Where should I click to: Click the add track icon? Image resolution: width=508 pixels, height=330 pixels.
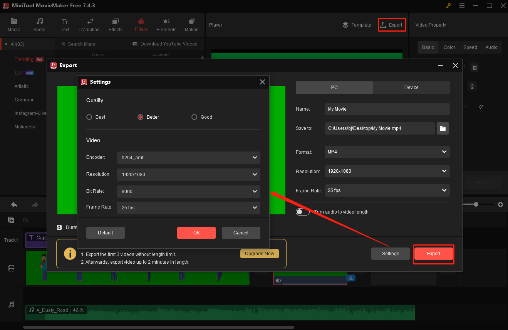tap(12, 220)
